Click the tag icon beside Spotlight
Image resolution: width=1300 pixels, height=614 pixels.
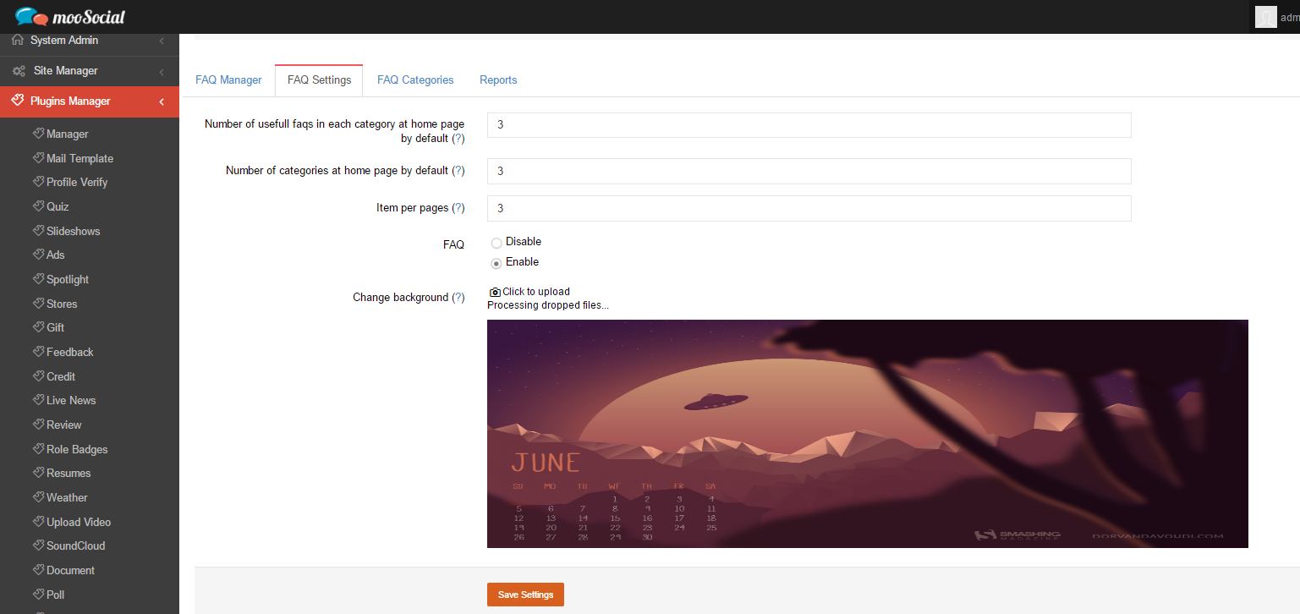click(38, 279)
